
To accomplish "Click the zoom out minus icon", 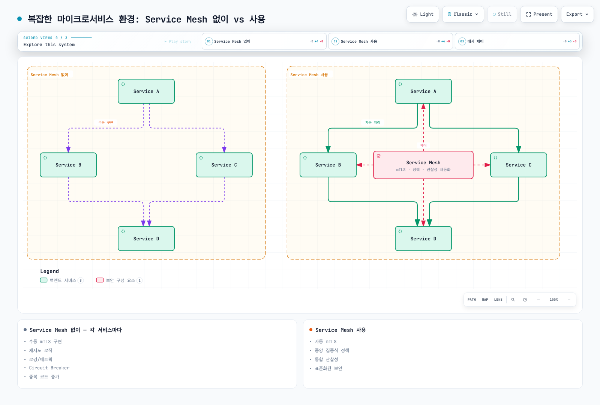I will pos(538,300).
